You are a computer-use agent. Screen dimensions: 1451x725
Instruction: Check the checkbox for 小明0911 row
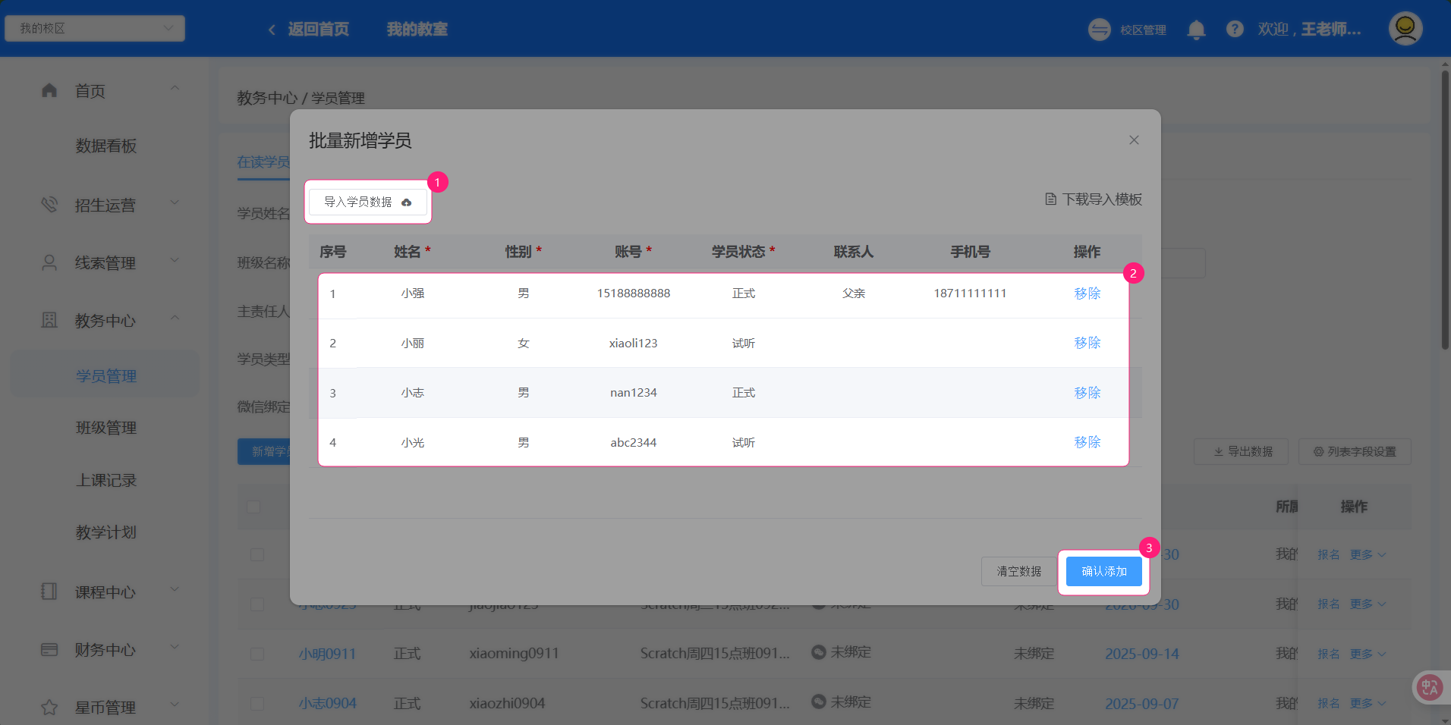coord(257,654)
